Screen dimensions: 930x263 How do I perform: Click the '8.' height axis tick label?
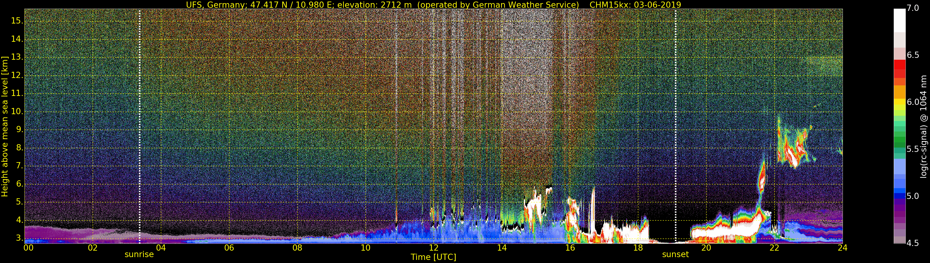(20, 148)
